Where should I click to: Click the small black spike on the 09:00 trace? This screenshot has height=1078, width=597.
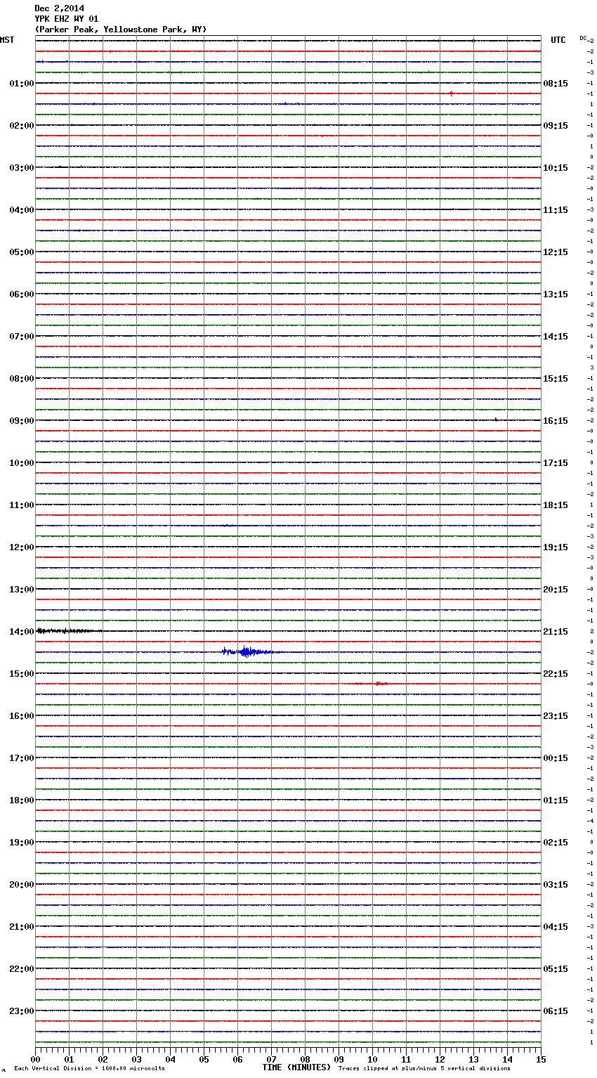point(496,420)
